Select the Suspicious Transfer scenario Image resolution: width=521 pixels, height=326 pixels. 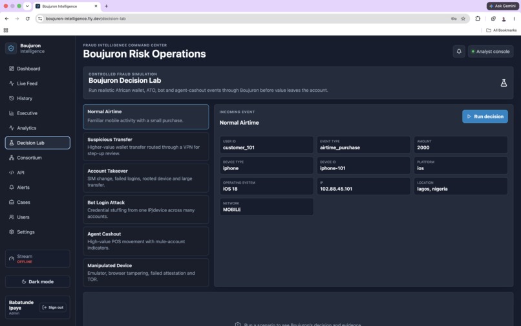pyautogui.click(x=146, y=147)
